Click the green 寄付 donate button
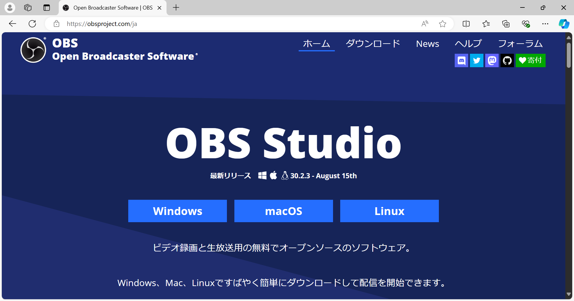 (x=531, y=61)
